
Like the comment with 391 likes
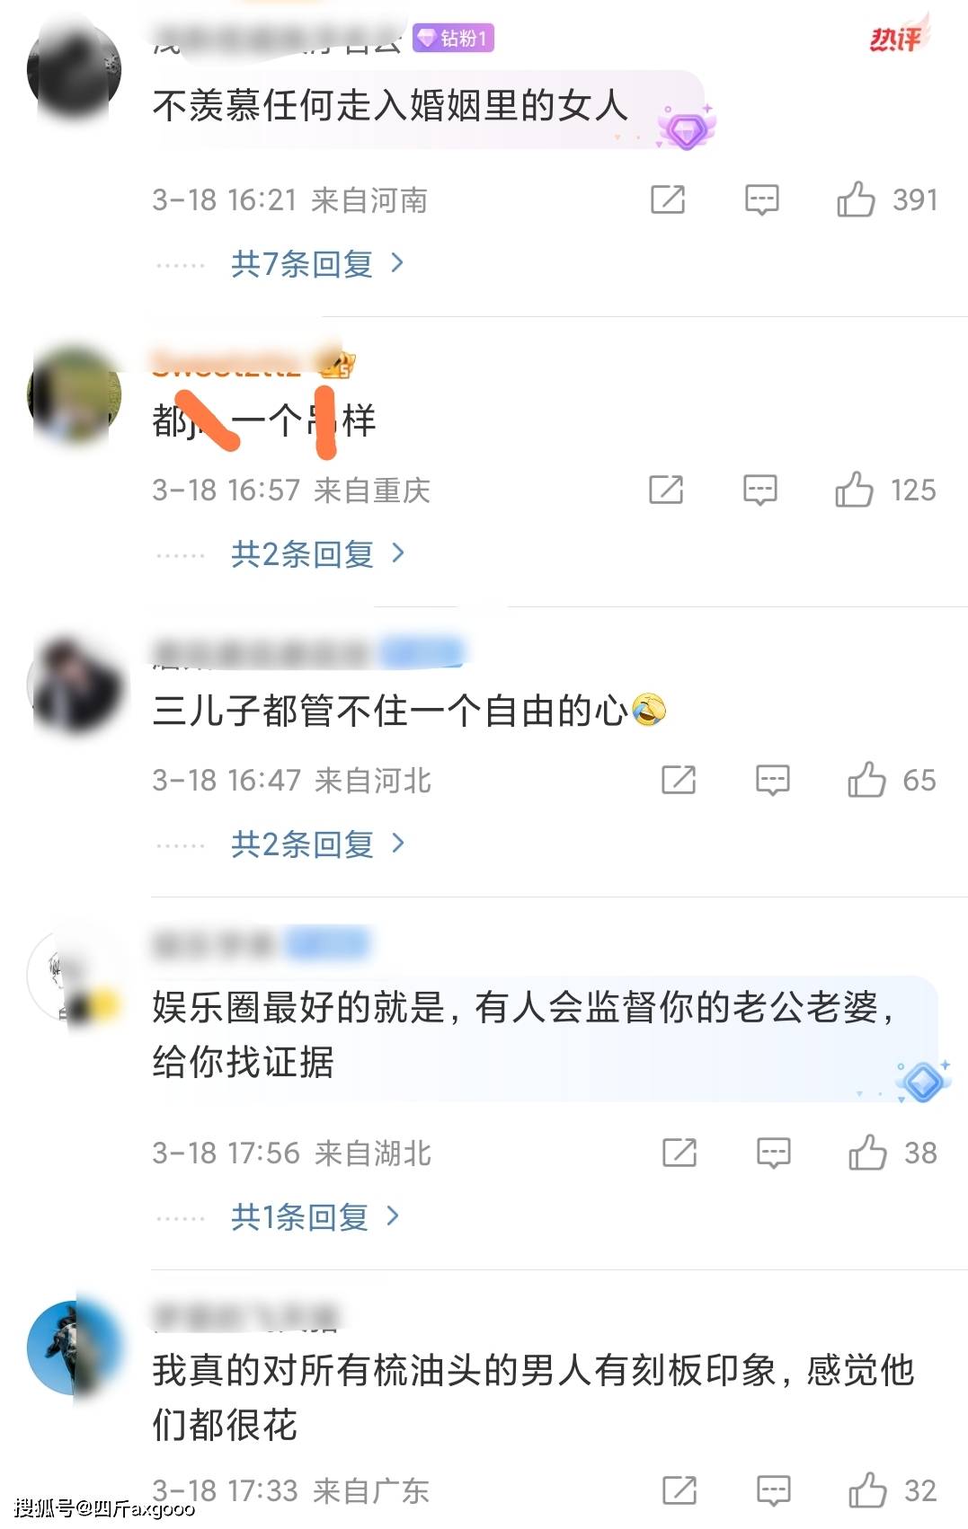pyautogui.click(x=856, y=199)
